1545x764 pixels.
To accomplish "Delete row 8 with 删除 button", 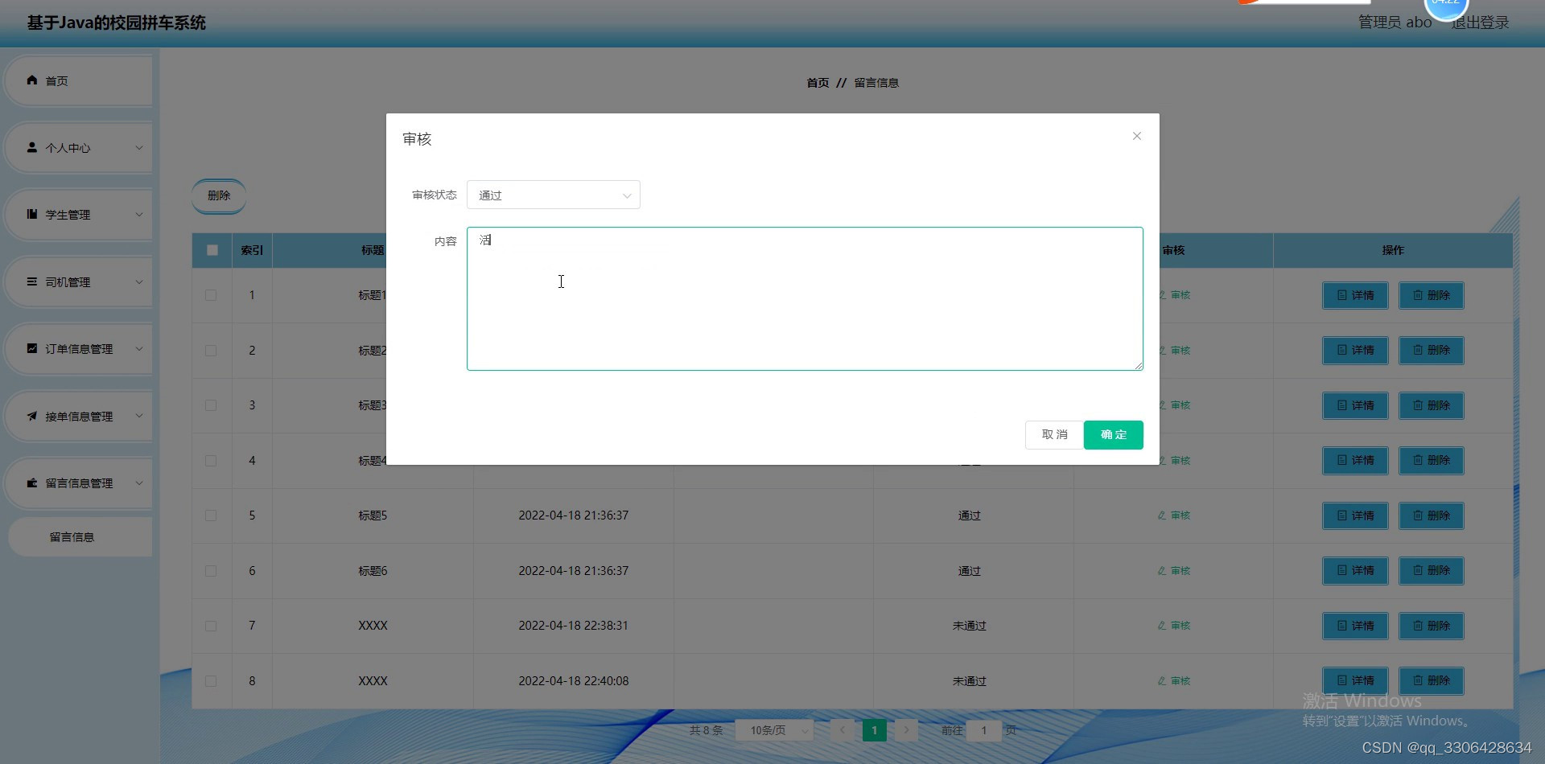I will click(1432, 681).
